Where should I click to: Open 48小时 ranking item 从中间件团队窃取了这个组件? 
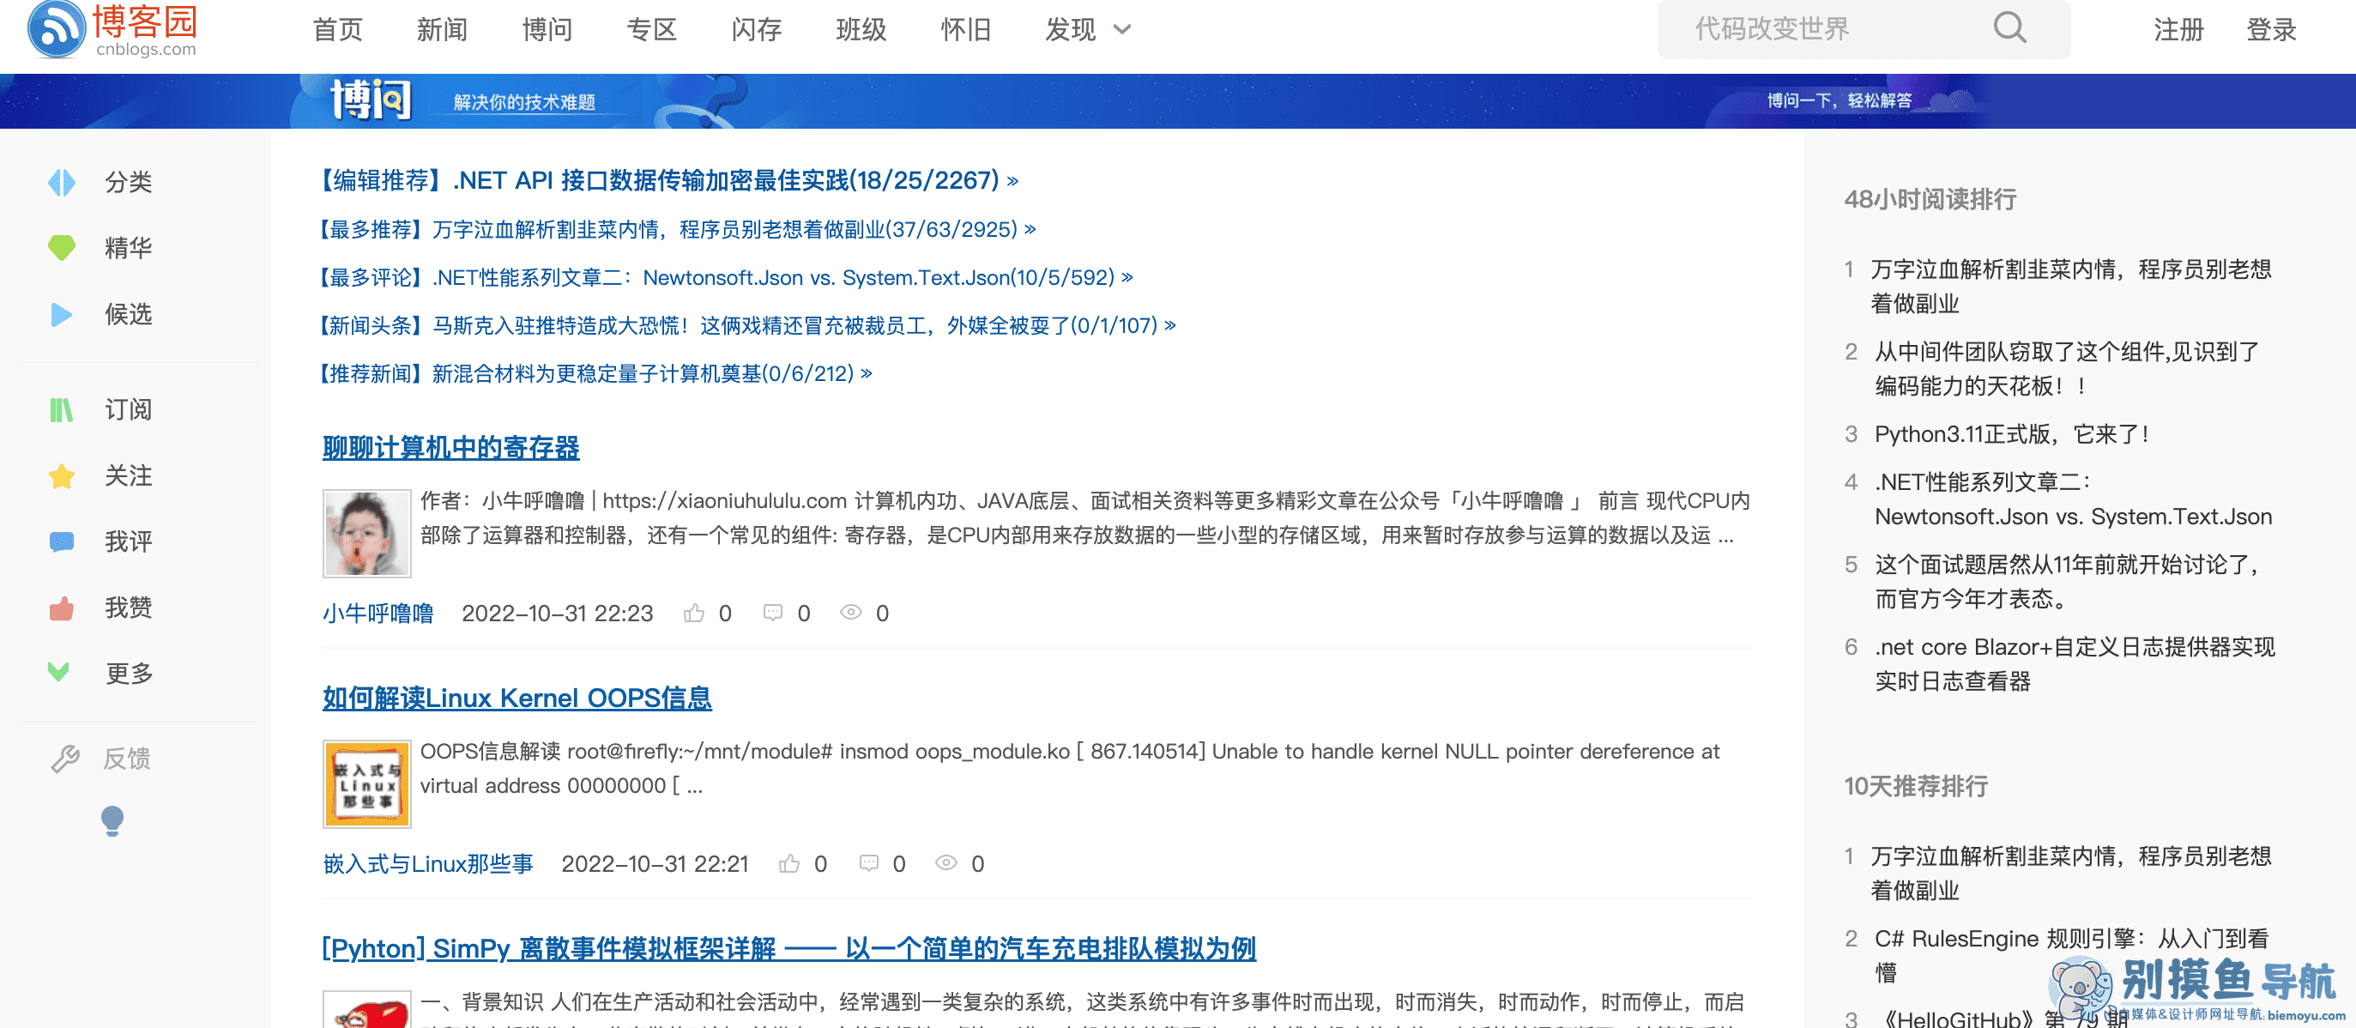tap(2066, 369)
